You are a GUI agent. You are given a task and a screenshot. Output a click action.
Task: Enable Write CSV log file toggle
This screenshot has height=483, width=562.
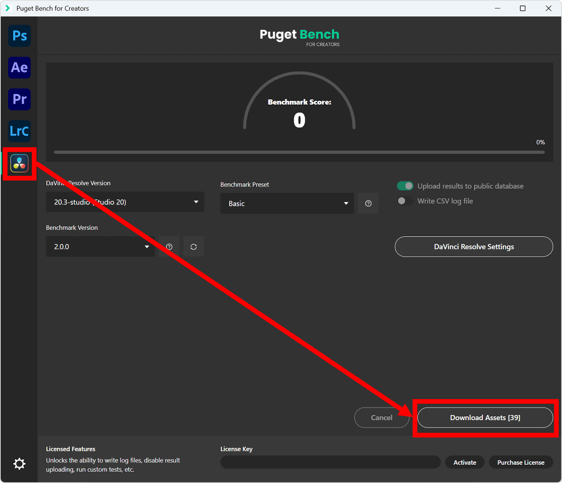click(x=405, y=201)
